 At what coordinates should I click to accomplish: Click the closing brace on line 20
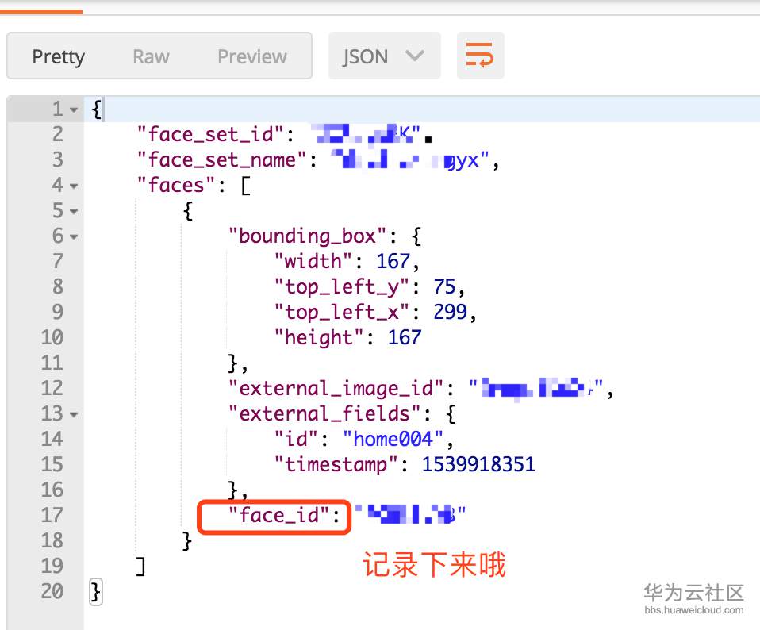(x=96, y=592)
